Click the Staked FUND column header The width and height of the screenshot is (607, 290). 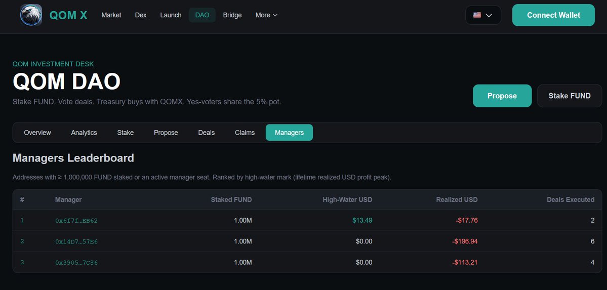point(231,200)
